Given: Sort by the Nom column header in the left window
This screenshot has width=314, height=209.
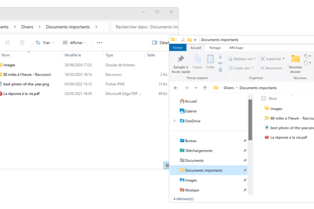Looking at the screenshot, I should coord(5,55).
